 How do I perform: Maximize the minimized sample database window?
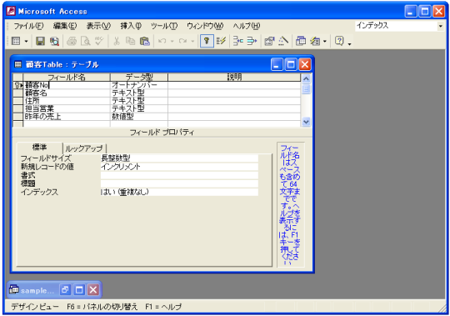tap(79, 290)
